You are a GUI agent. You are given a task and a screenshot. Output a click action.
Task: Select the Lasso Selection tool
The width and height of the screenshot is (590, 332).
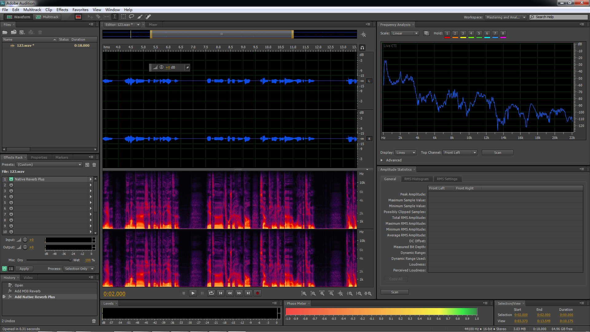coord(132,17)
